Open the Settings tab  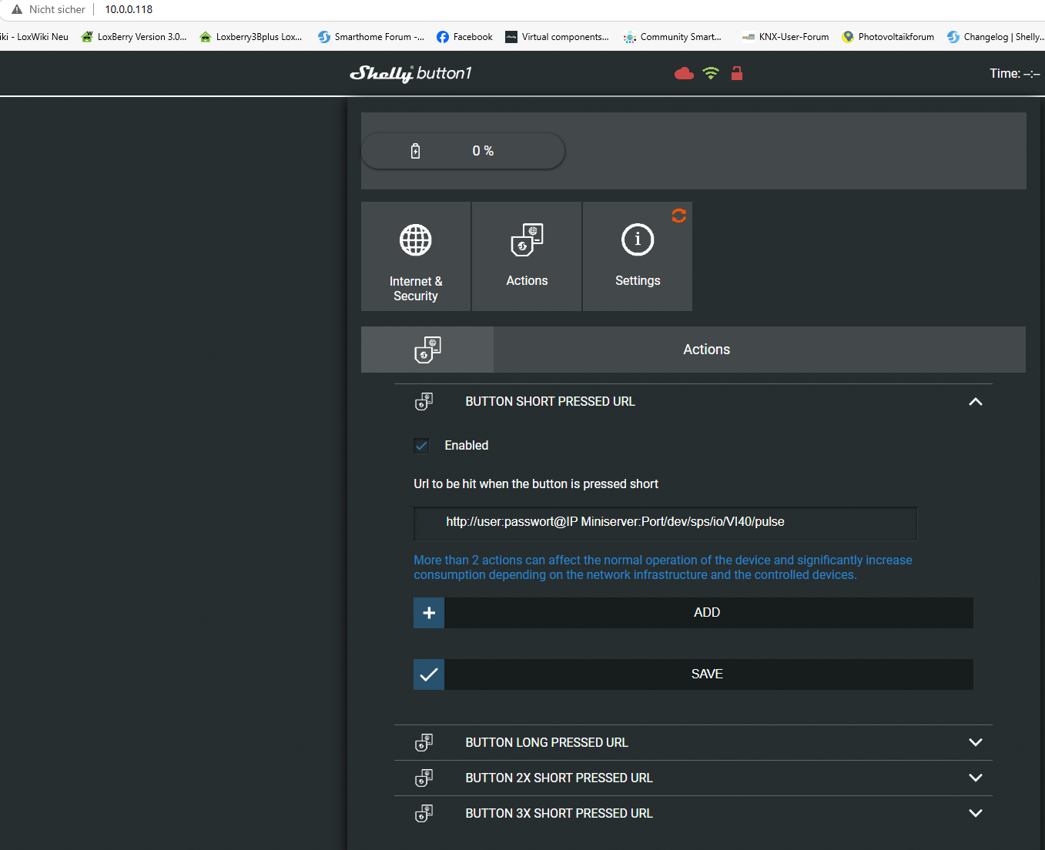tap(638, 257)
